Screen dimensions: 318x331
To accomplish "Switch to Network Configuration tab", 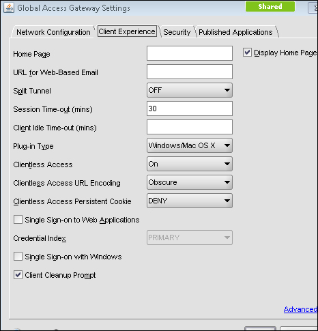I will pos(53,32).
